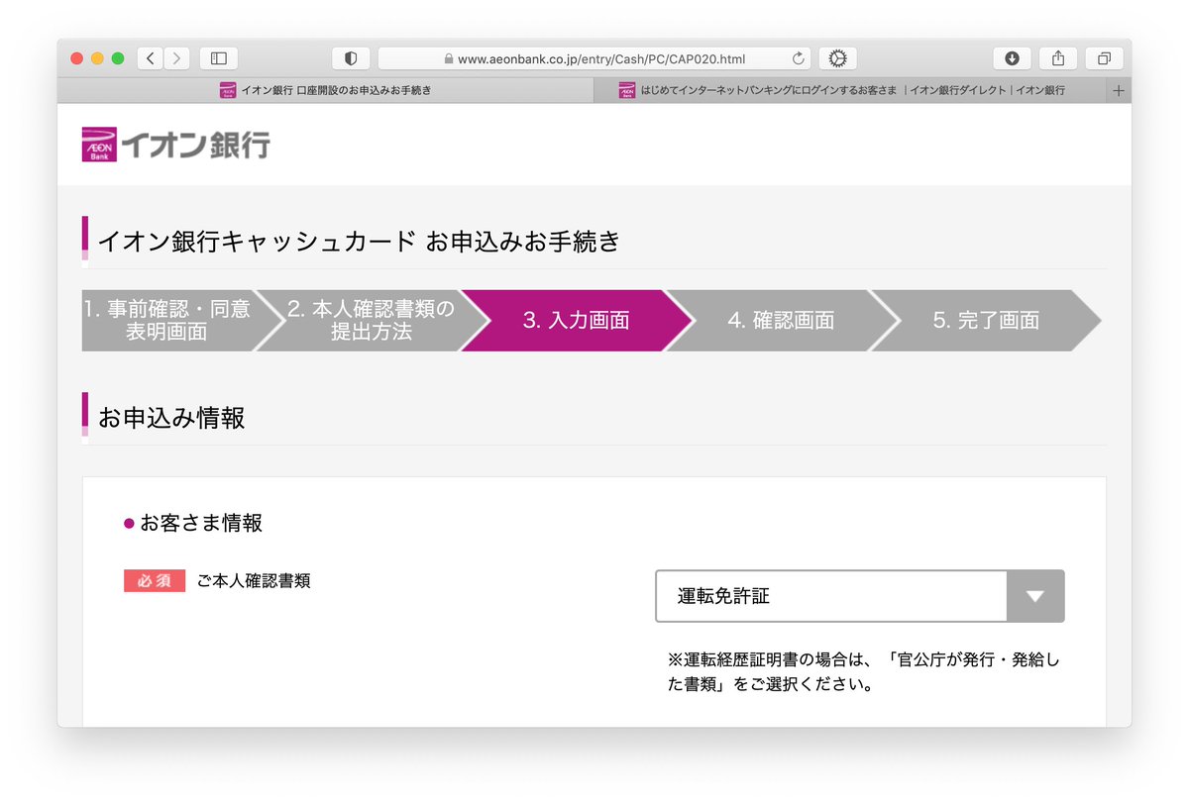
Task: Click the お客さま情報 section label
Action: [x=201, y=523]
